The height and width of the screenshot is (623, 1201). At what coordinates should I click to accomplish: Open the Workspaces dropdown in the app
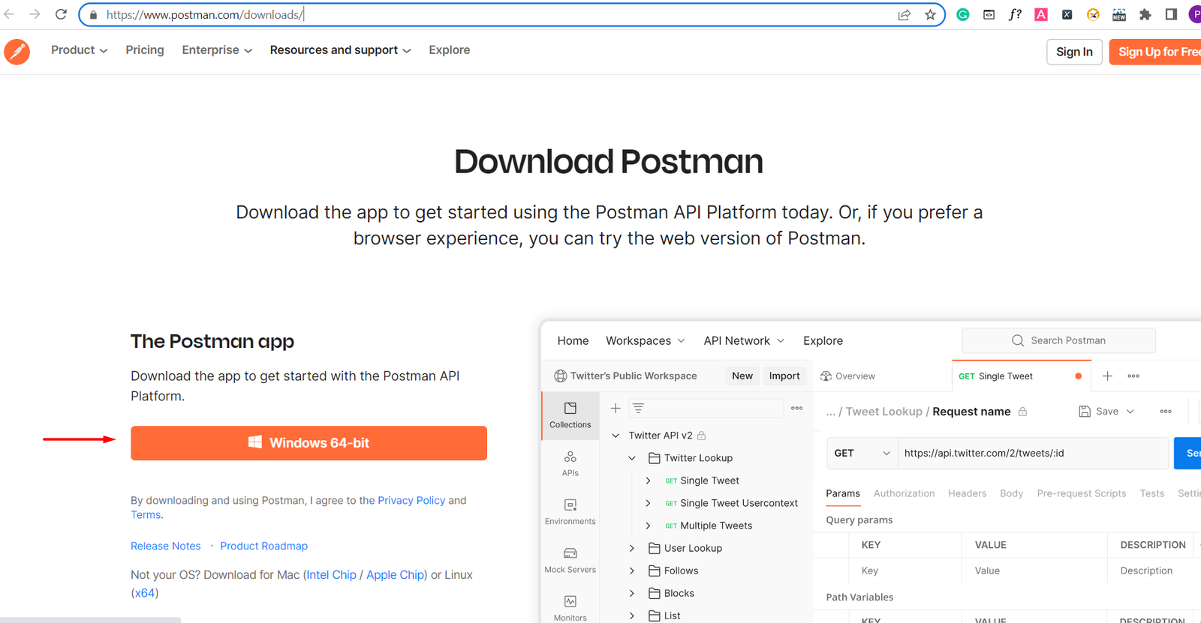coord(646,340)
